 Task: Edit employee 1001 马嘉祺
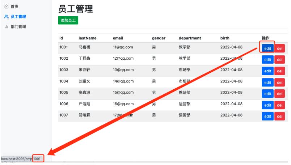(x=267, y=48)
